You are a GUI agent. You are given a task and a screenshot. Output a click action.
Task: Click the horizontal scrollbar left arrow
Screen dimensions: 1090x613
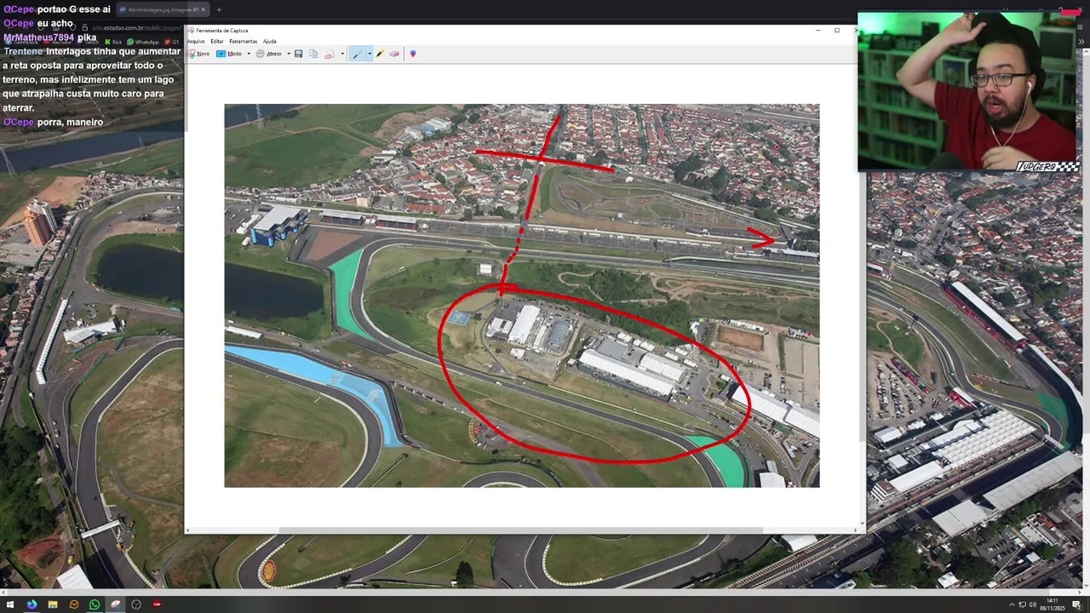(x=188, y=530)
